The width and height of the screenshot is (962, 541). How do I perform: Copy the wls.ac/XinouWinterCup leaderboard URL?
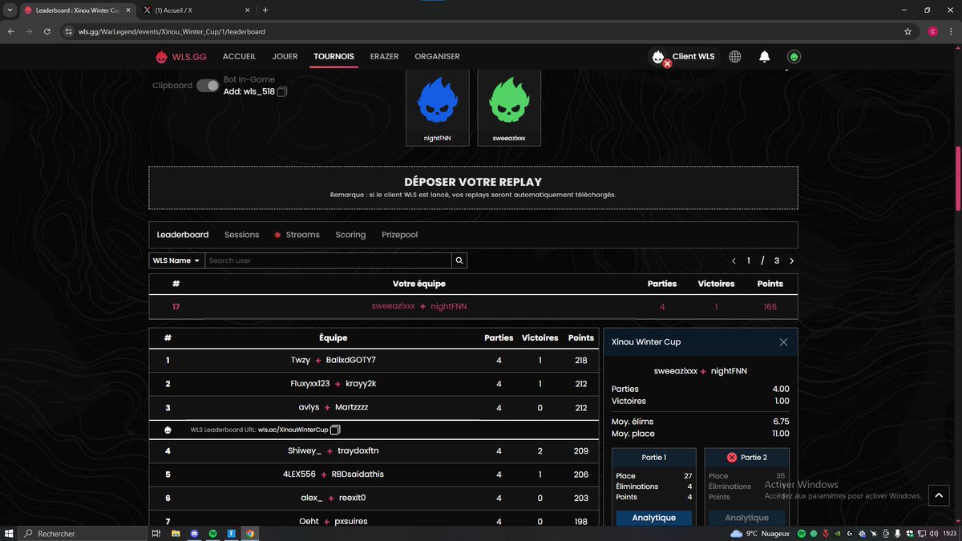pos(335,430)
